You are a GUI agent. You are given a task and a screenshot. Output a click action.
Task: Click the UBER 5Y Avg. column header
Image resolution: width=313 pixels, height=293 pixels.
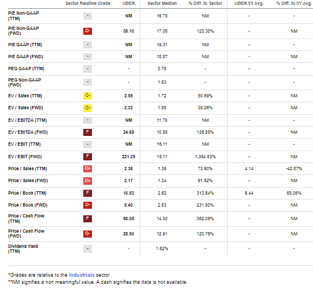coord(249,3)
